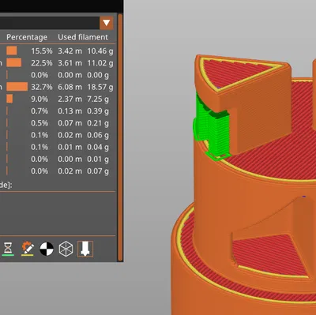Select the 0.04 g filament weight
Image resolution: width=316 pixels, height=315 pixels.
(x=98, y=147)
